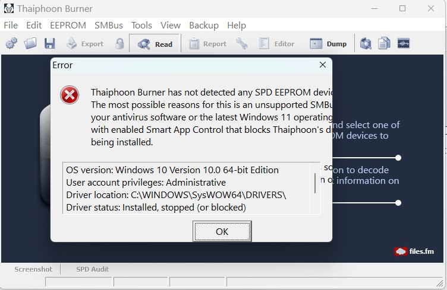
Task: Open the EEPROM menu
Action: (68, 26)
